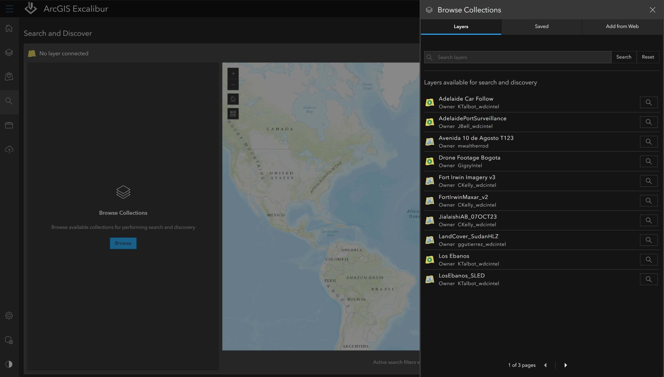Open the basemap gallery grid icon on the map
Screen dimensions: 664x377
[x=233, y=114]
